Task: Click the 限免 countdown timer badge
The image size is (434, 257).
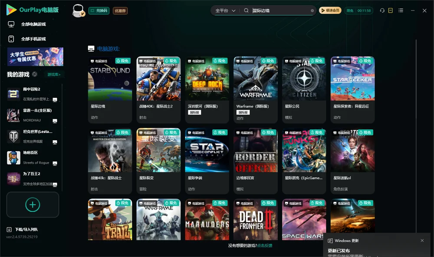Action: click(358, 10)
